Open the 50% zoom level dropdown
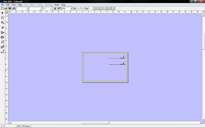Image resolution: width=205 pixels, height=128 pixels. point(71,8)
